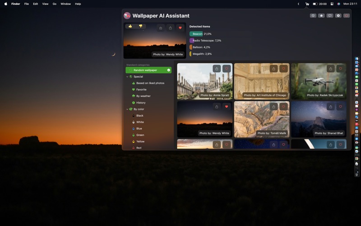This screenshot has height=226, width=361.
Task: Collapse the Special category group
Action: click(127, 77)
